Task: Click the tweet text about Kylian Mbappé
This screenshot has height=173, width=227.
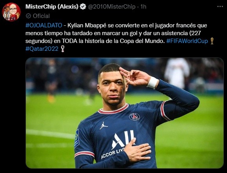Action: point(116,33)
